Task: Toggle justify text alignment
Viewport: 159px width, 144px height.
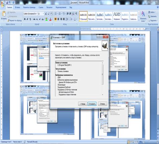Action: tap(64, 19)
